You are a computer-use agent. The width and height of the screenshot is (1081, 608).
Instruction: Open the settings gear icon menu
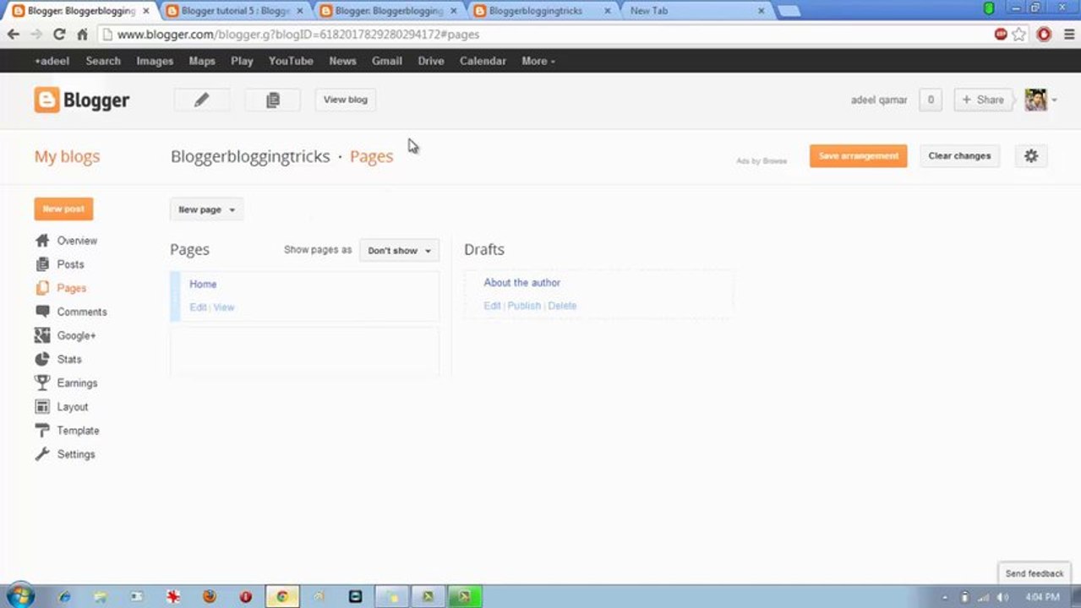(x=1030, y=156)
